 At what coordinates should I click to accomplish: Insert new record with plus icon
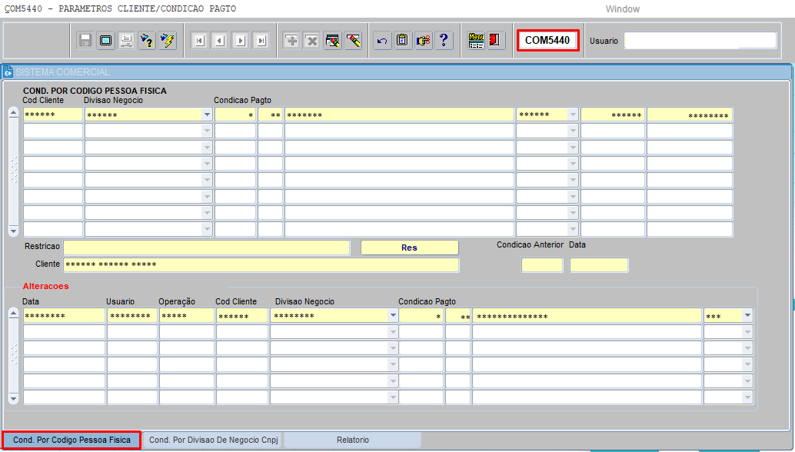click(291, 41)
